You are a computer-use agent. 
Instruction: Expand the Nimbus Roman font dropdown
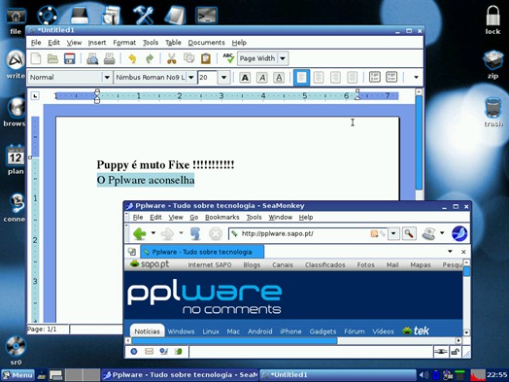tap(191, 78)
